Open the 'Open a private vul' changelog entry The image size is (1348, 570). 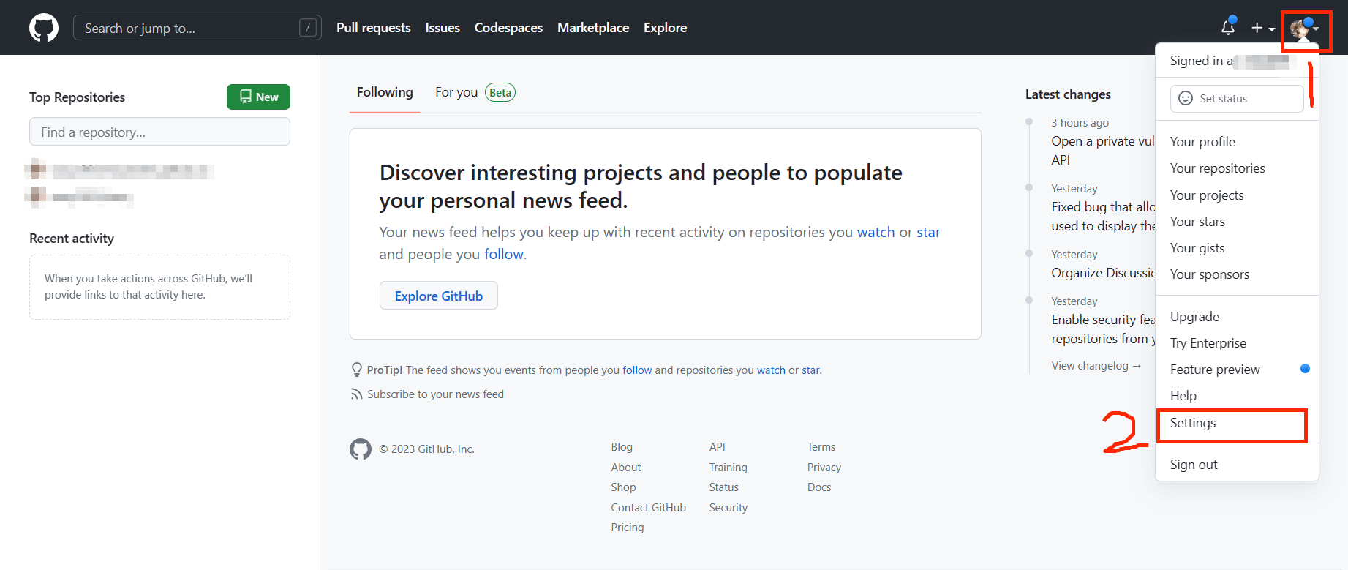point(1103,150)
